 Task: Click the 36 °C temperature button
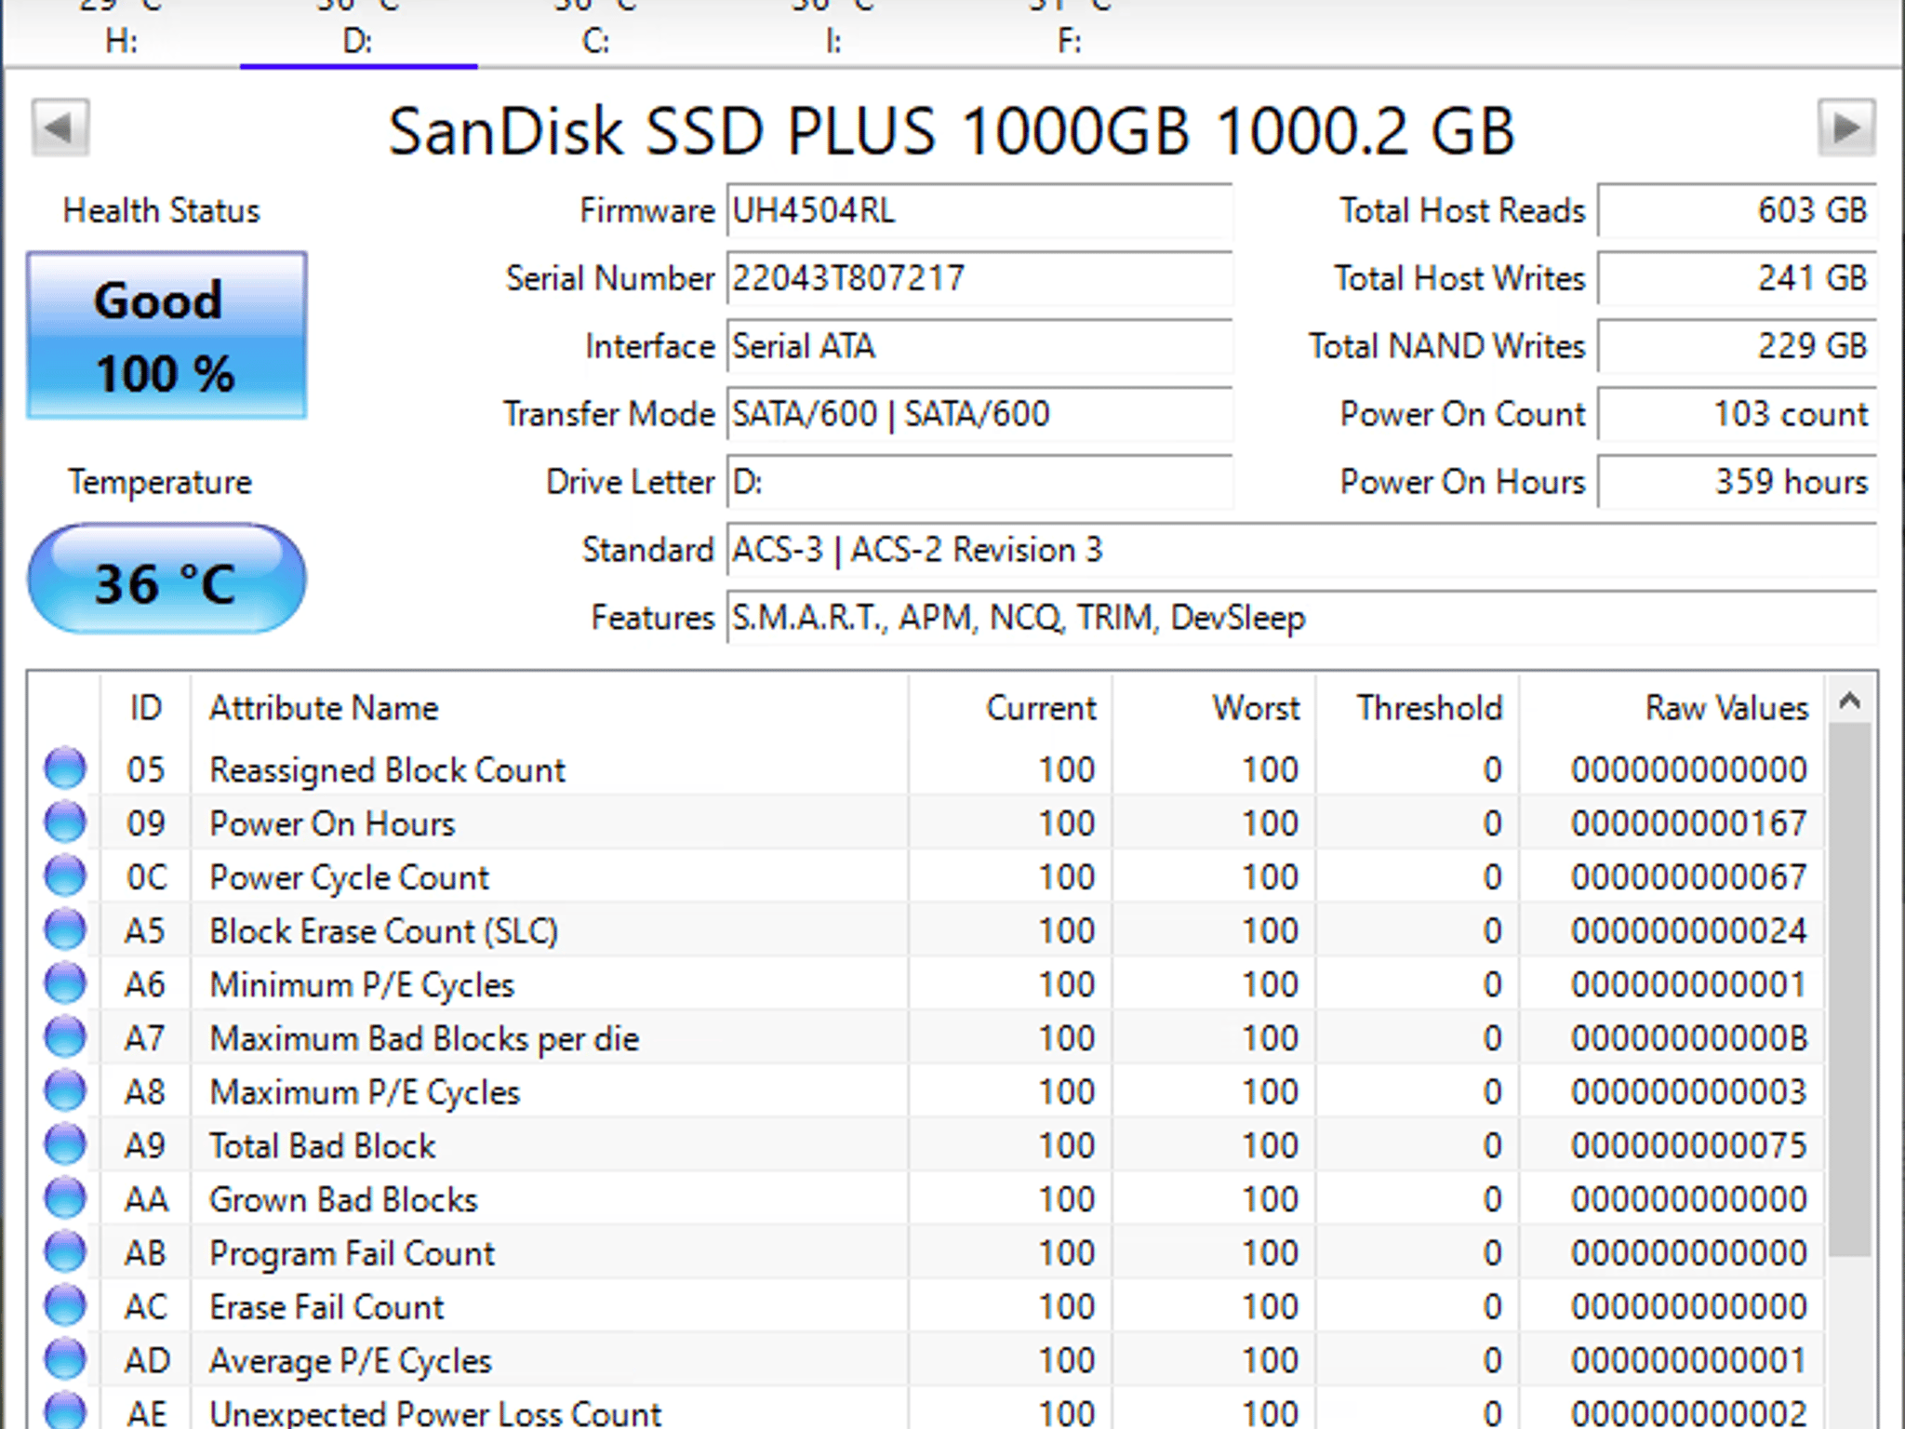point(167,580)
